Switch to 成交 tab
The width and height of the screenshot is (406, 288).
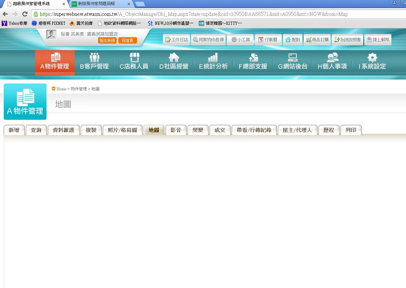220,130
